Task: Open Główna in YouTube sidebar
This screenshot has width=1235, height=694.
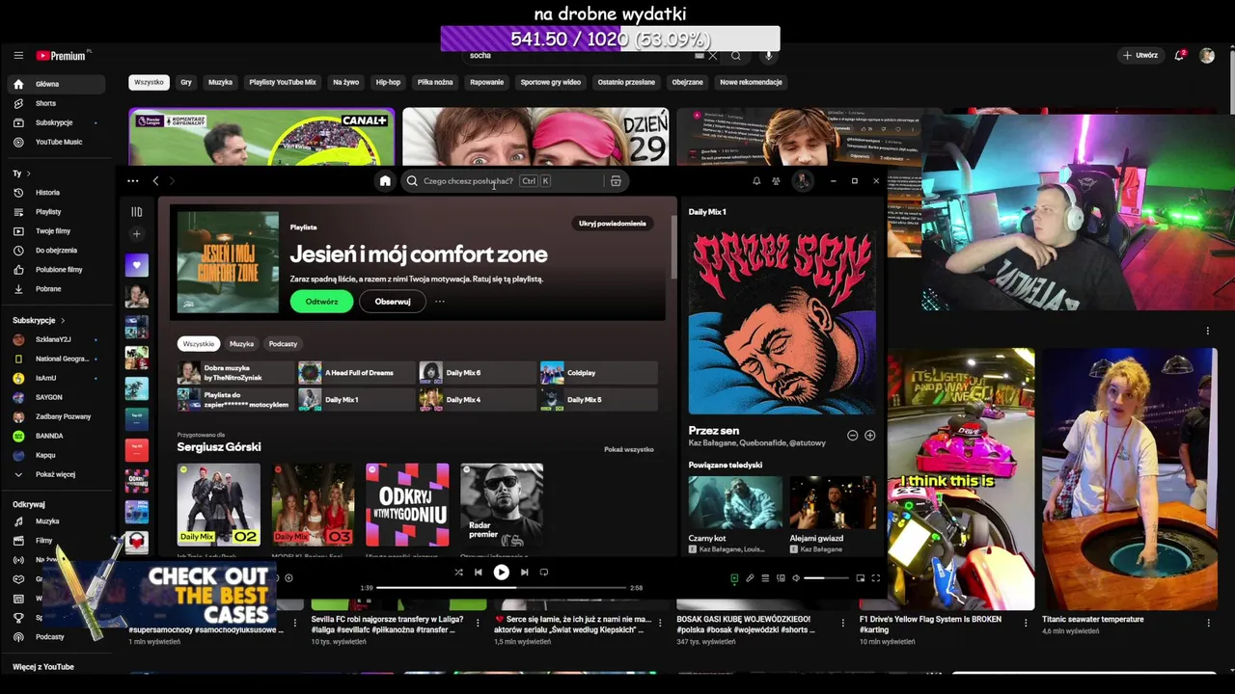Action: pyautogui.click(x=58, y=84)
